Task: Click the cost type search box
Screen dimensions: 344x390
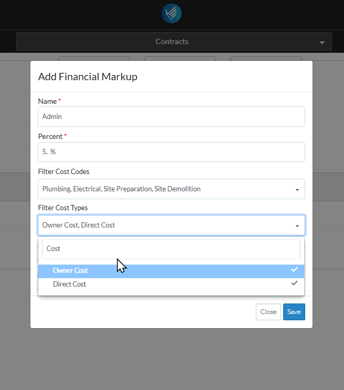Action: coord(171,249)
